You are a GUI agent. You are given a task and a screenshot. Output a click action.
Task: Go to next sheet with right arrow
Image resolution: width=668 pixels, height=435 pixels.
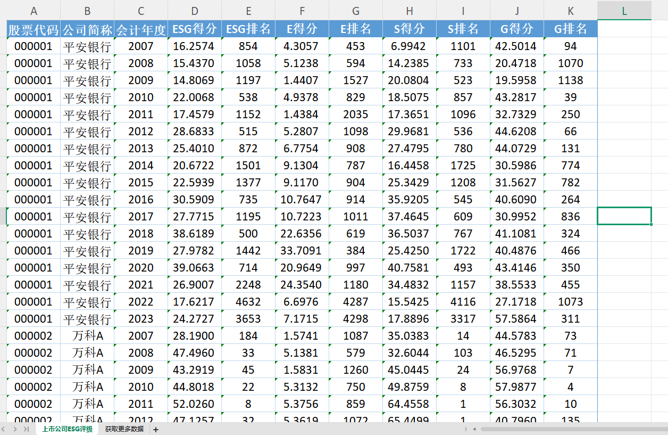(x=15, y=429)
